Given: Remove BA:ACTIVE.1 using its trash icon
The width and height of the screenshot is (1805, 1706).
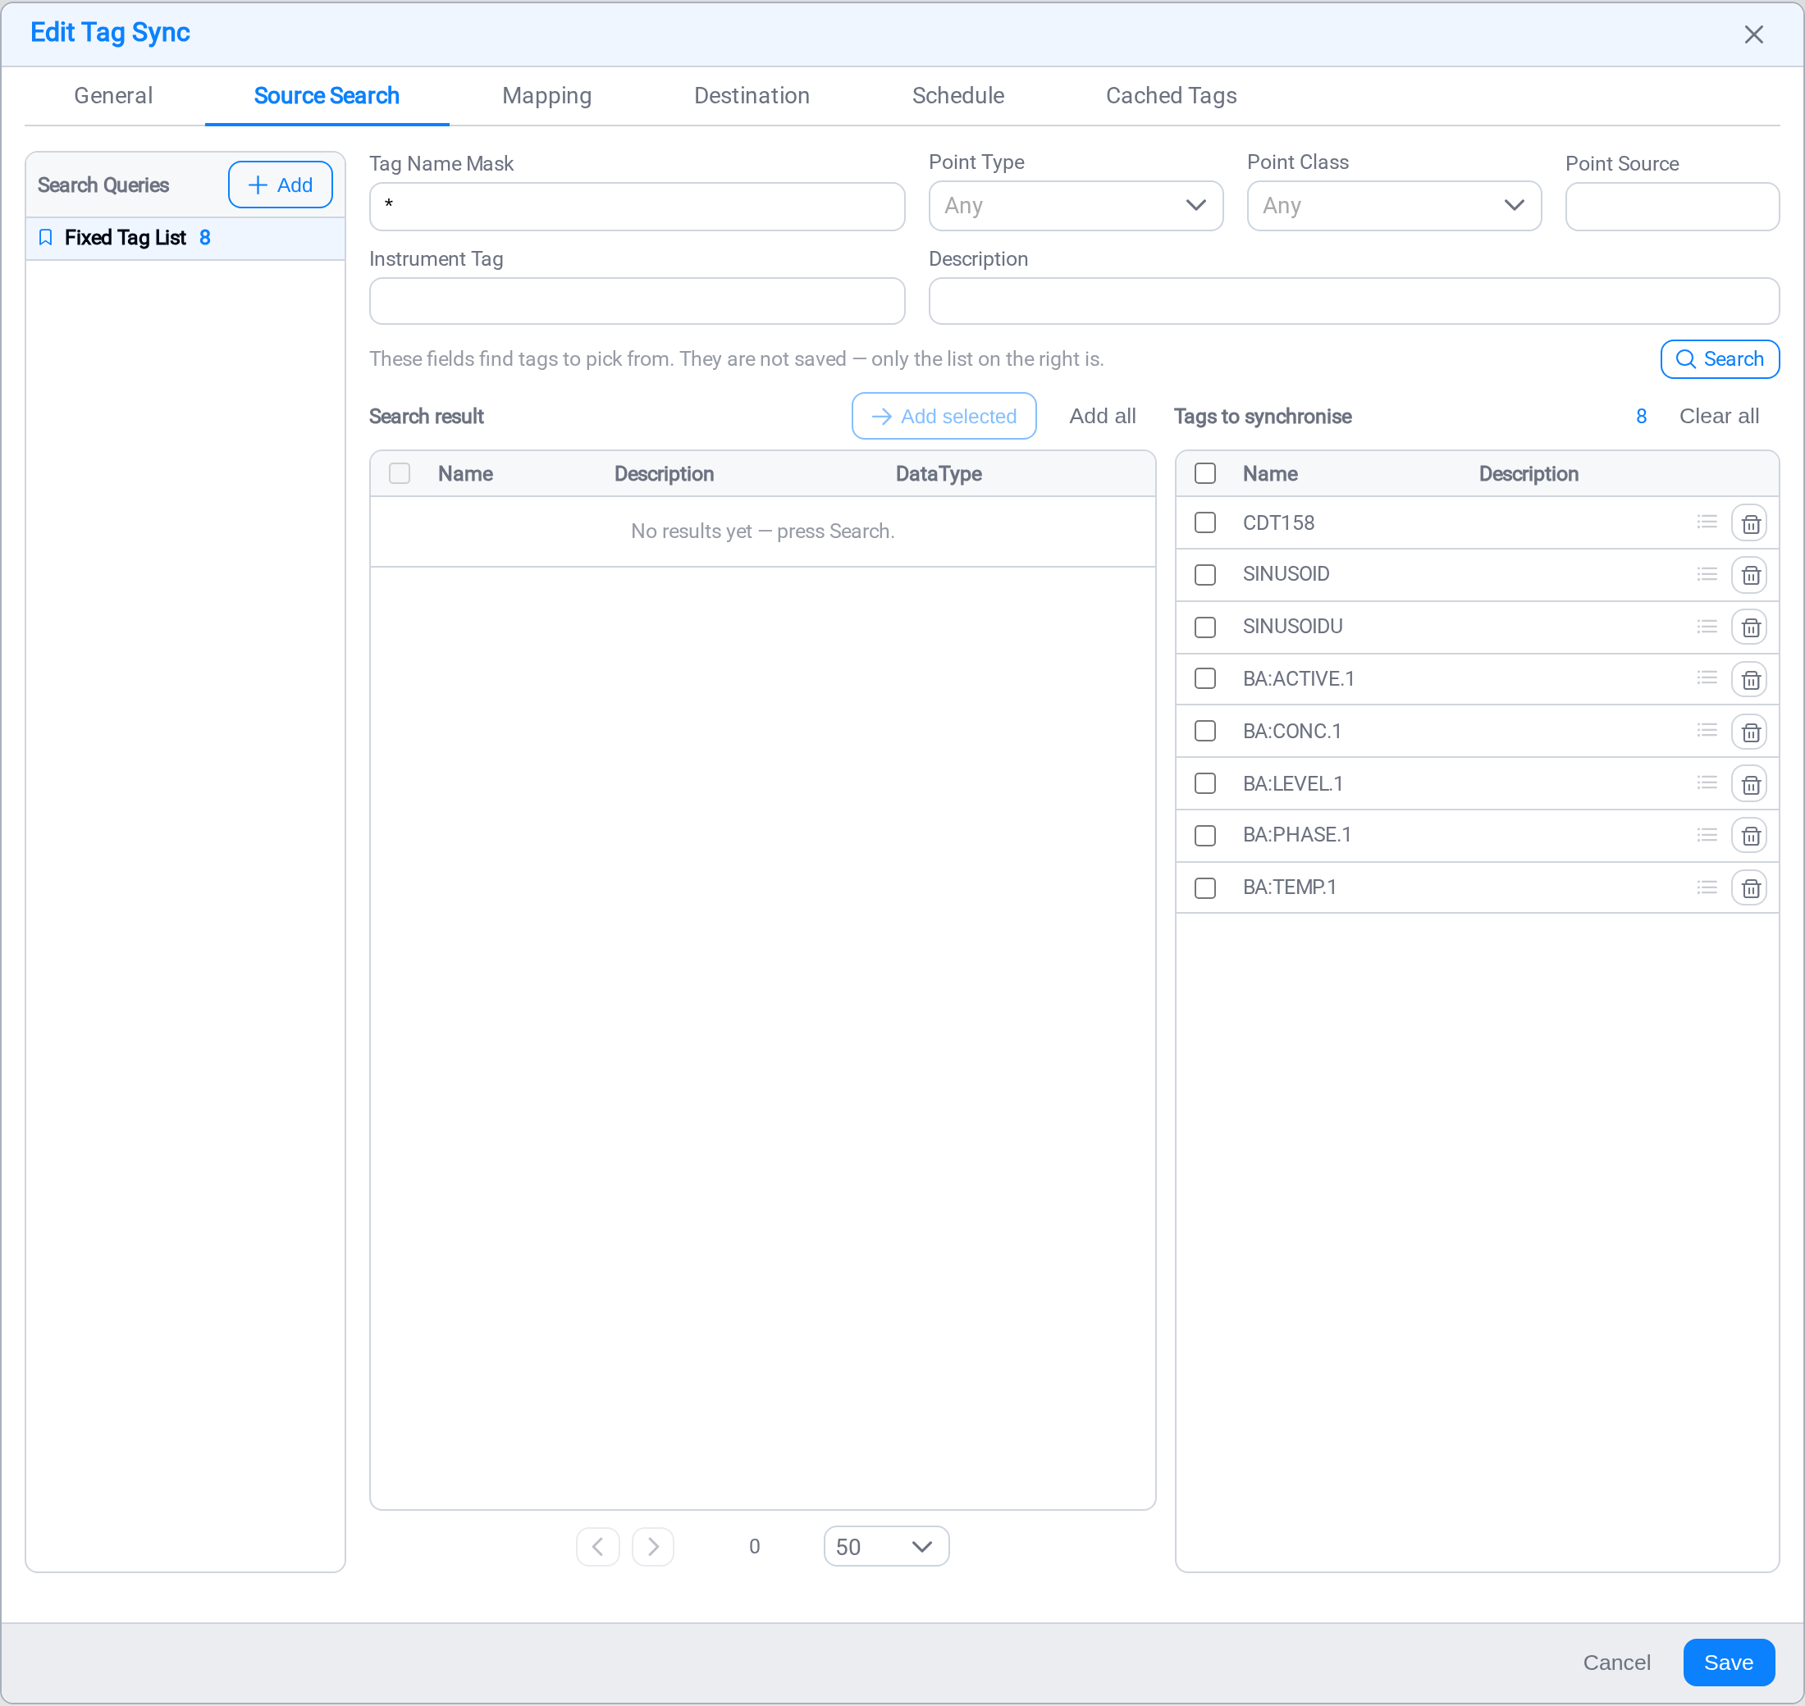Looking at the screenshot, I should click(1748, 679).
